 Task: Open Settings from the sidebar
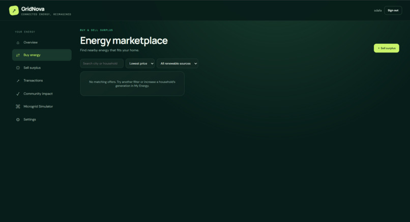click(42, 119)
